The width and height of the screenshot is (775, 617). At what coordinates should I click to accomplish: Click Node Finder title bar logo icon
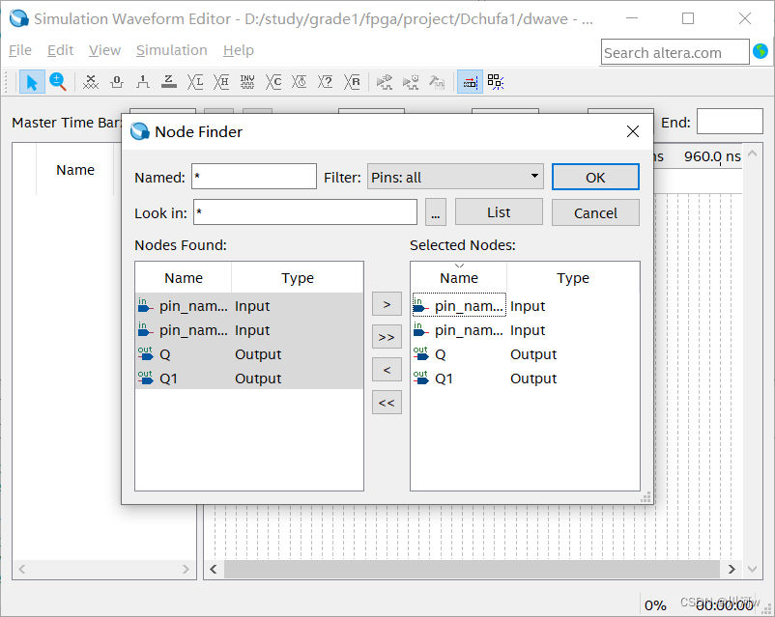(x=140, y=132)
